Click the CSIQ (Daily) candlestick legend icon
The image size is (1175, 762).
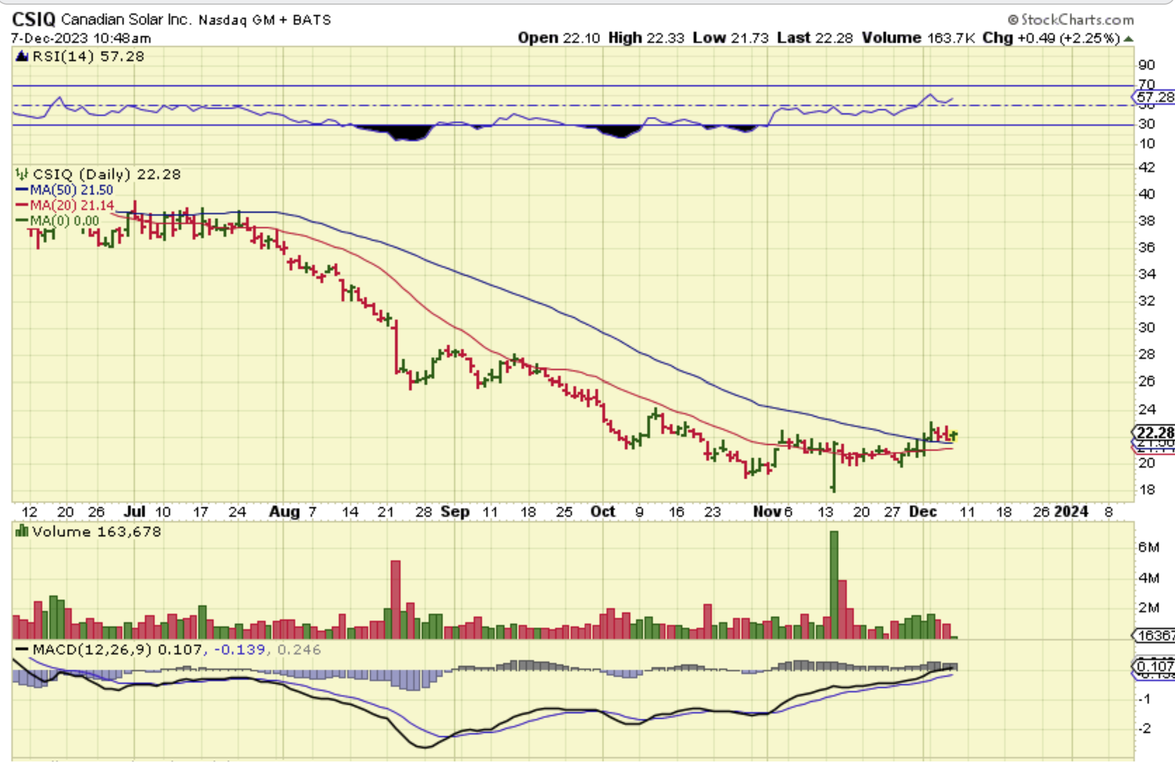(x=22, y=174)
